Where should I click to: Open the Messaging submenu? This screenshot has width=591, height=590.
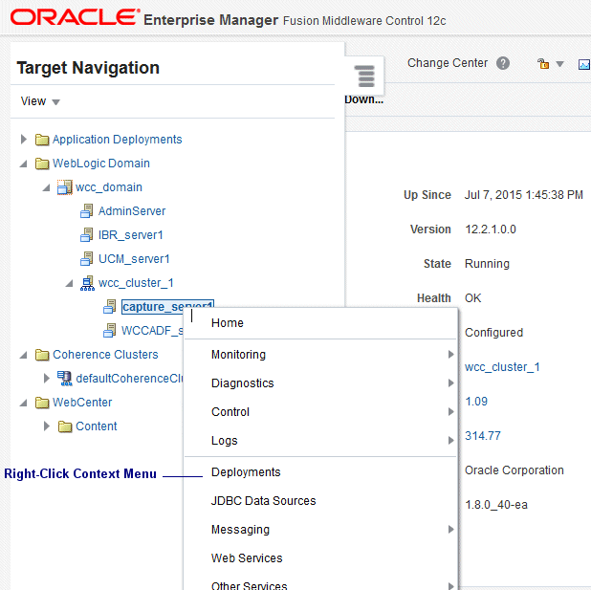tap(320, 530)
